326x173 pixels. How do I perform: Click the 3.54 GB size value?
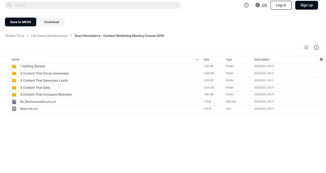[x=209, y=88]
